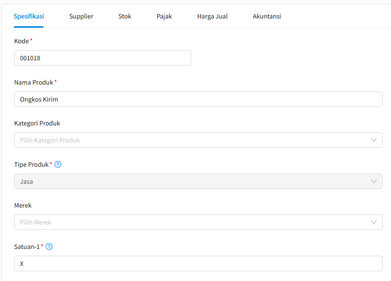Click the chevron arrow in Kategori Produk field

coord(373,140)
